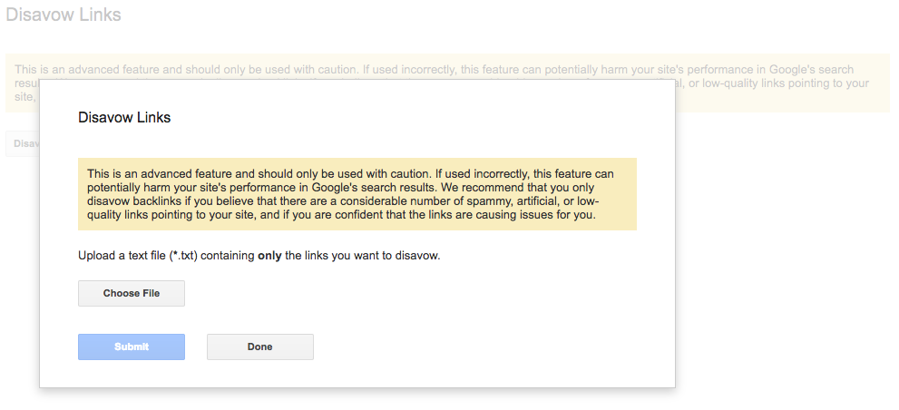899x410 pixels.
Task: Click the partially hidden Disavow button behind dialog
Action: 23,143
